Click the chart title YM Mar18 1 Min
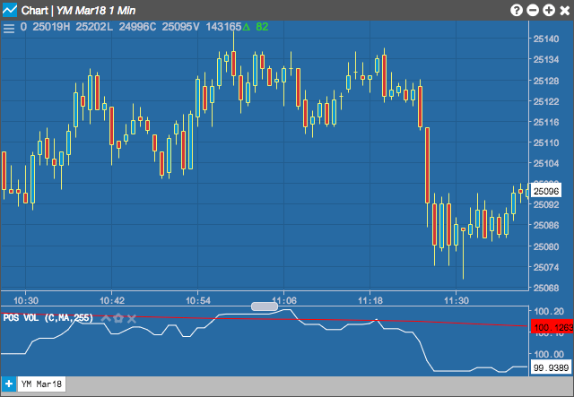 pyautogui.click(x=96, y=10)
